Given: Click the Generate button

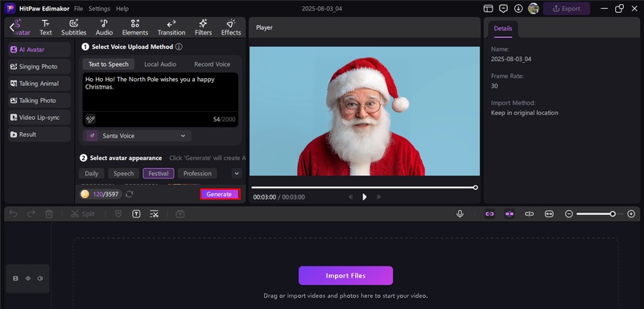Looking at the screenshot, I should 220,194.
